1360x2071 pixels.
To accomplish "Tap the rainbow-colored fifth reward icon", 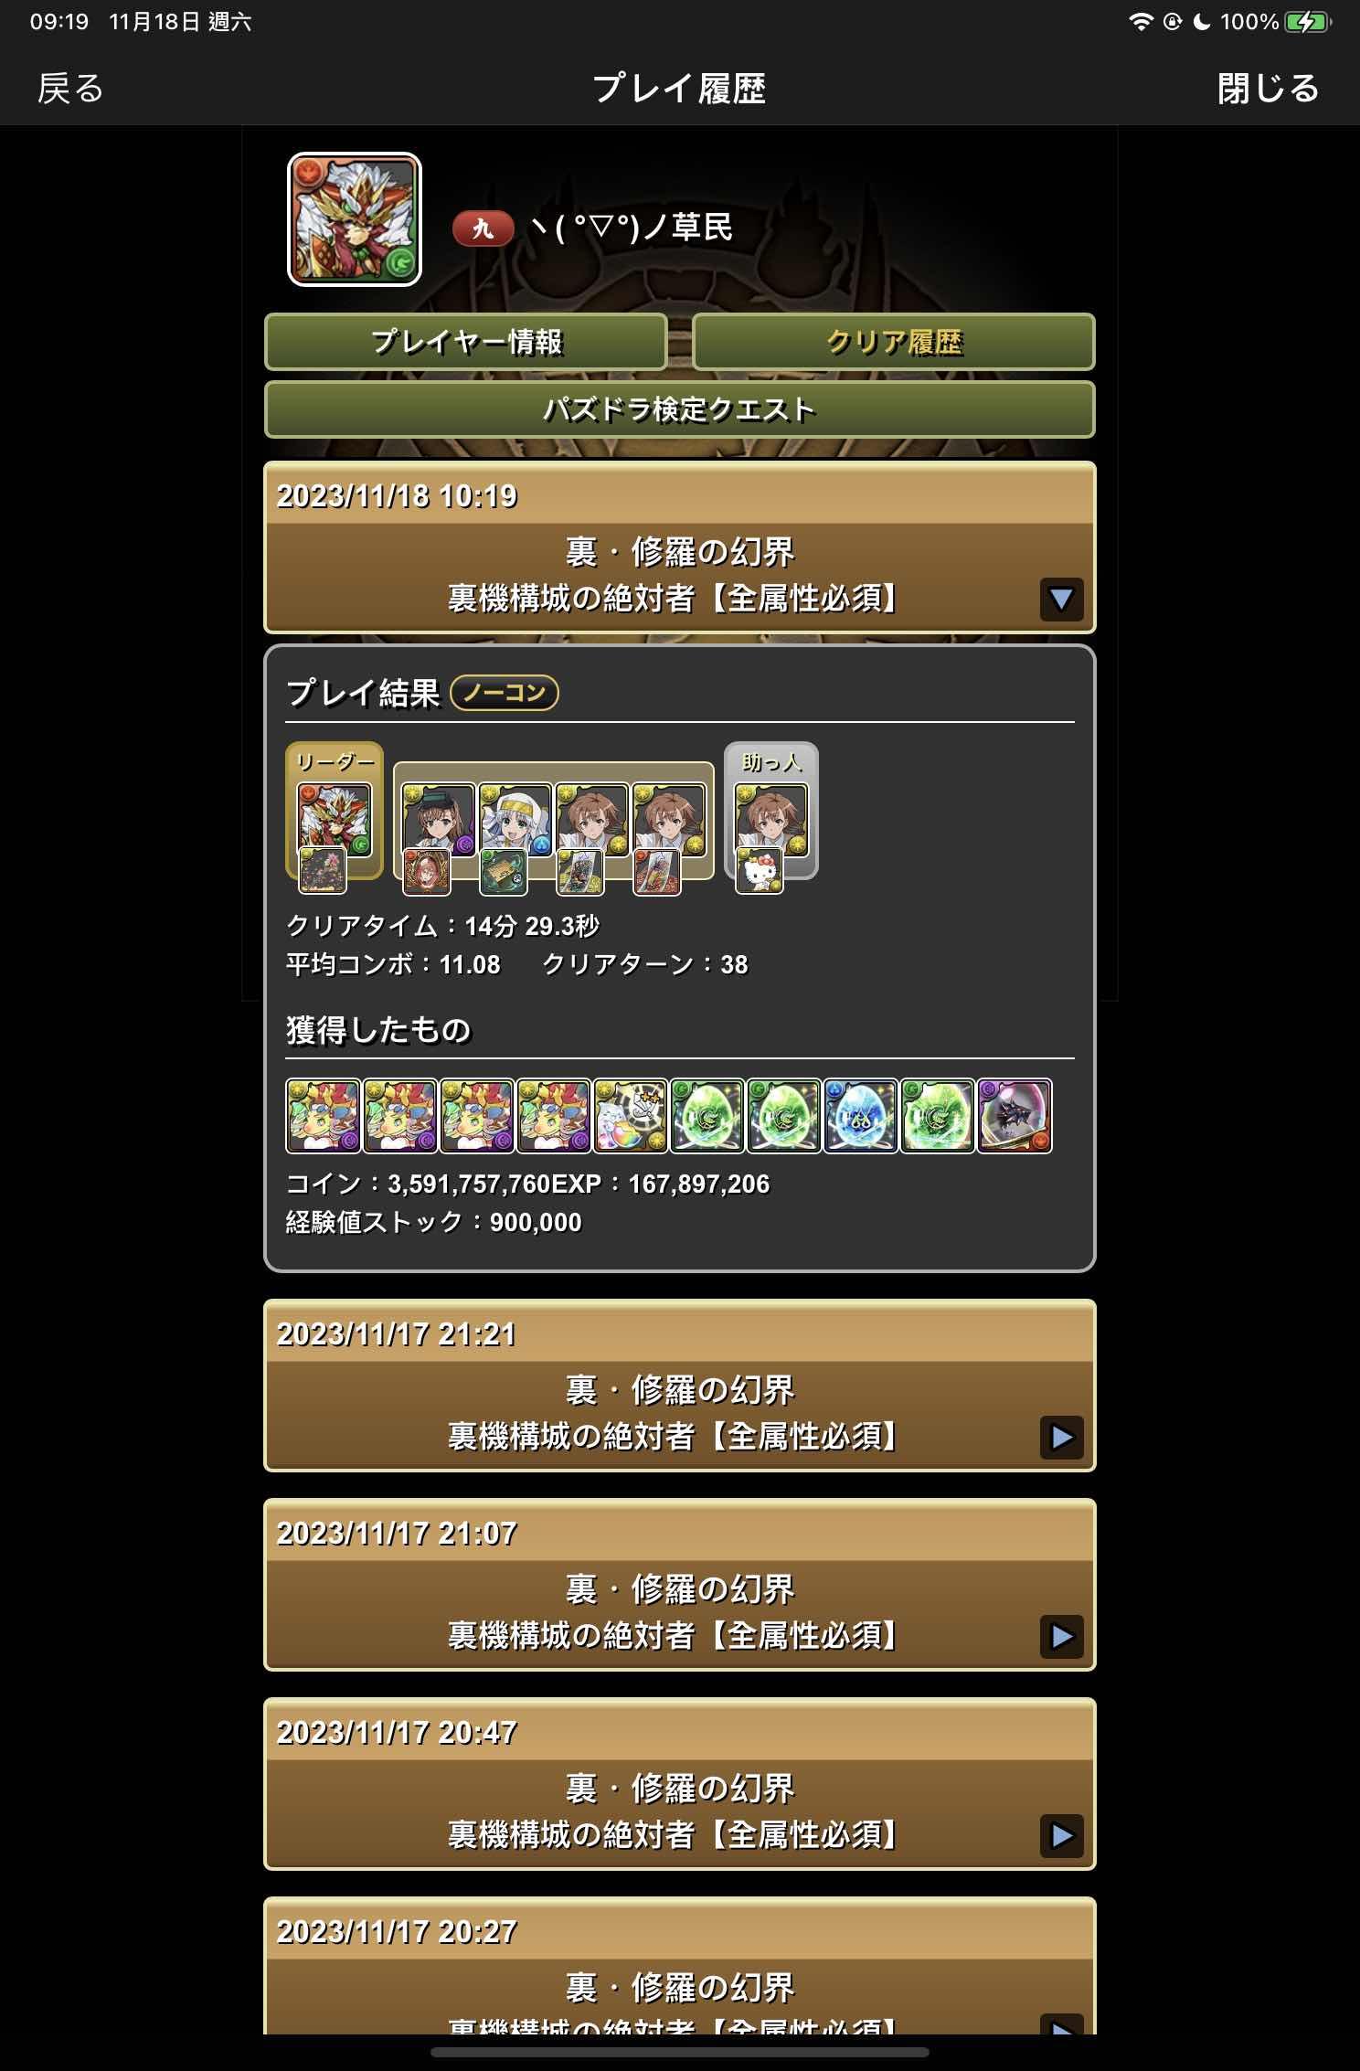I will click(x=631, y=1116).
